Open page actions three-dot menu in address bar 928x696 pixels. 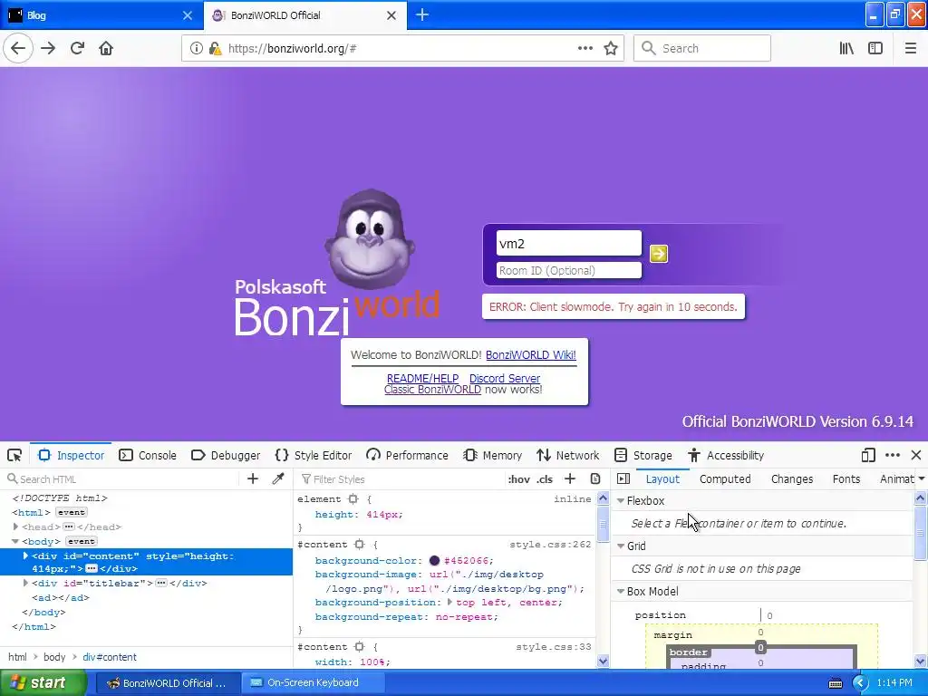[585, 48]
